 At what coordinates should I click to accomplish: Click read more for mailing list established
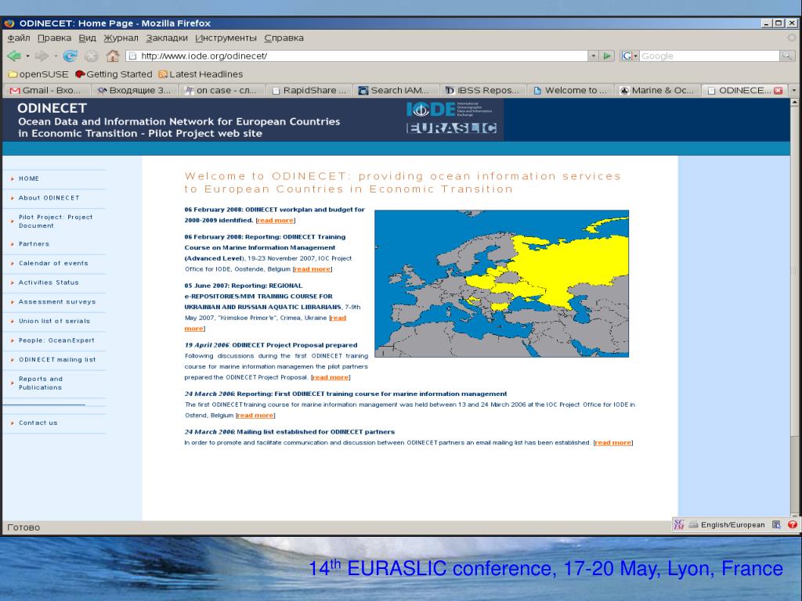(x=613, y=443)
